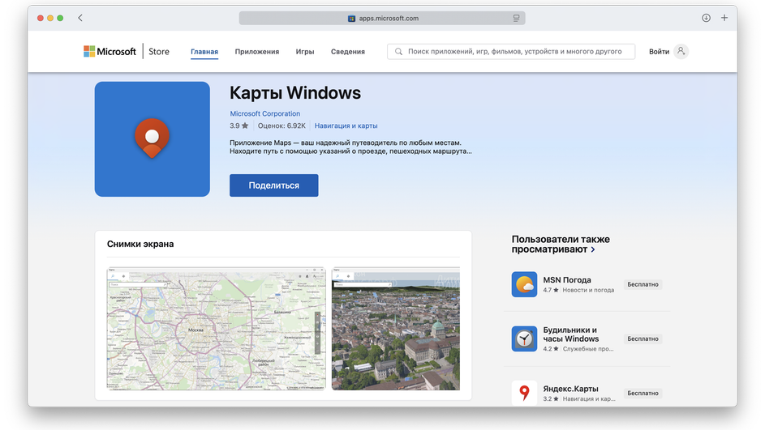Switch to the Игры tab
Image resolution: width=765 pixels, height=430 pixels.
305,51
